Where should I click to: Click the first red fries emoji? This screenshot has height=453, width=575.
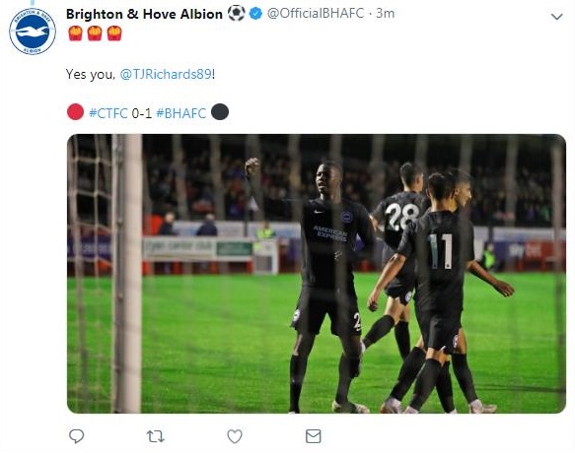75,33
